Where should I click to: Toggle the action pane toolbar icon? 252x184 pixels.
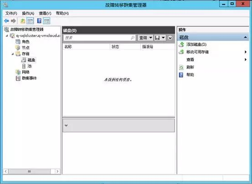46,21
